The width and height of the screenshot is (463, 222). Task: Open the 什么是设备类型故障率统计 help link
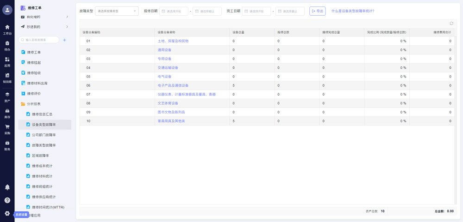353,11
